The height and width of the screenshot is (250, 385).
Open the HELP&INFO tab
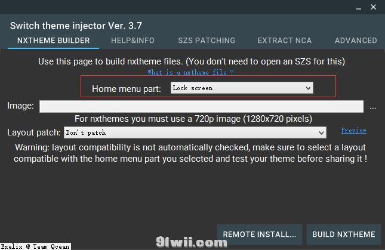pyautogui.click(x=133, y=41)
